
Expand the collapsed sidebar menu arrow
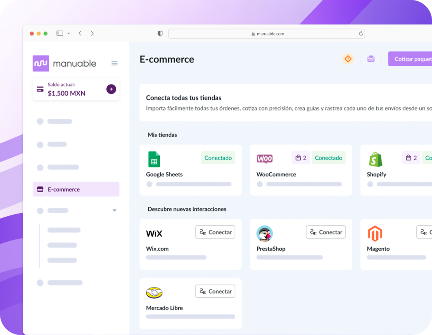click(x=114, y=210)
